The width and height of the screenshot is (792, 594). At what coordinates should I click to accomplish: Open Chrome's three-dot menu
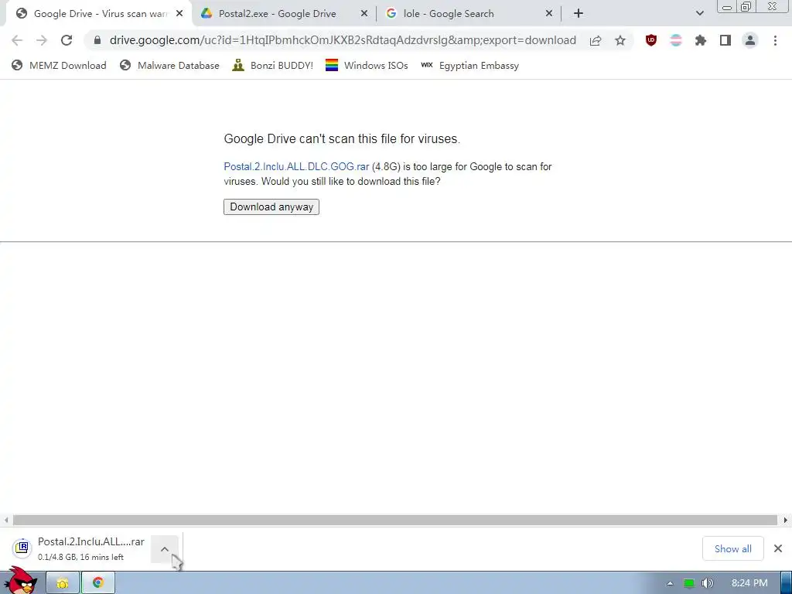tap(775, 40)
